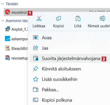Click the Tänään group header label
The width and height of the screenshot is (110, 105).
click(x=12, y=4)
